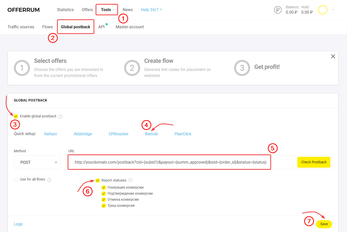Uncheck Генерация конверсии status

tap(104, 187)
